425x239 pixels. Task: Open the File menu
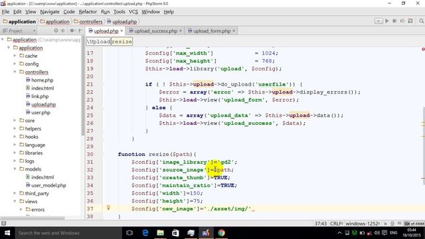pyautogui.click(x=5, y=12)
